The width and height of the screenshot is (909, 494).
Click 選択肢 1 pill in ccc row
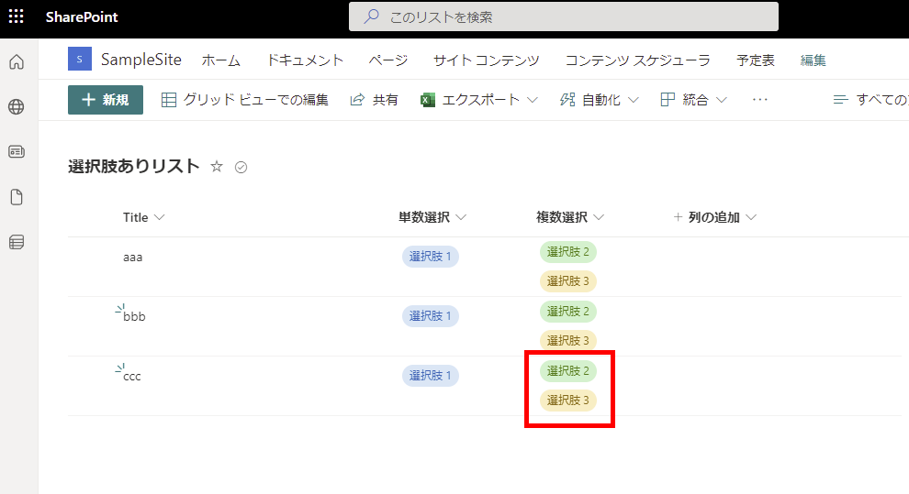[430, 376]
